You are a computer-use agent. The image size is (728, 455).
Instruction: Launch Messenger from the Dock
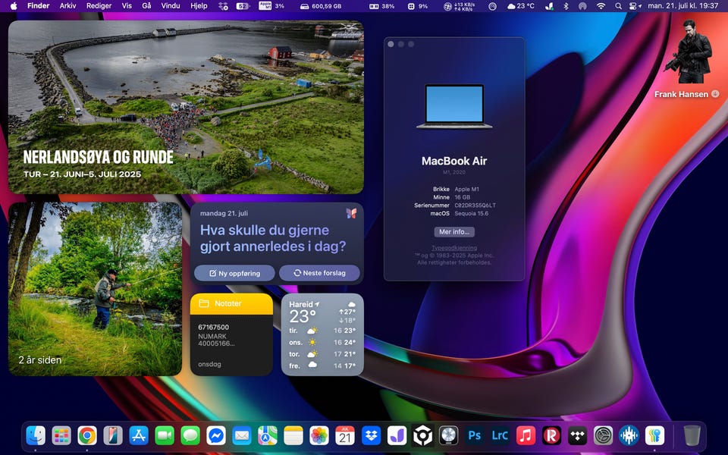216,435
